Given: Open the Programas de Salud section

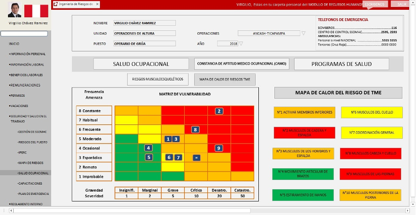Looking at the screenshot, I should pos(341,64).
